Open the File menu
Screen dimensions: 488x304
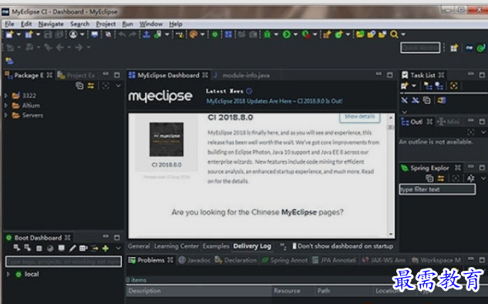pos(9,24)
